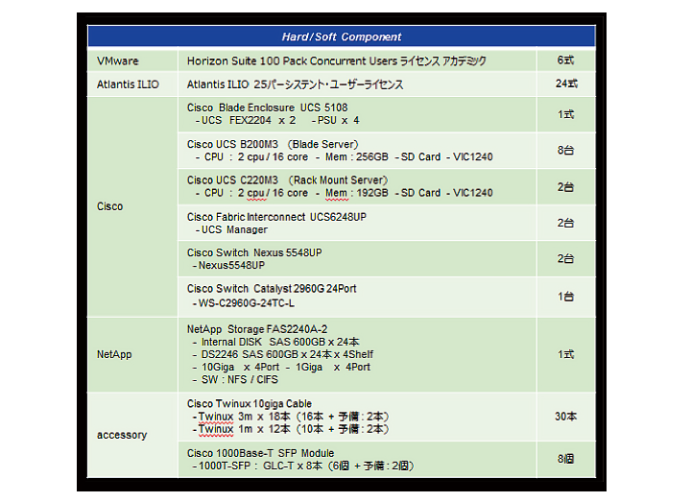Select '2台' quantity for Nexus 5548UP

coord(566,259)
